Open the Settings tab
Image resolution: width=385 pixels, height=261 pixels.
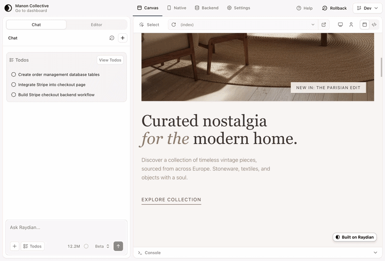238,8
